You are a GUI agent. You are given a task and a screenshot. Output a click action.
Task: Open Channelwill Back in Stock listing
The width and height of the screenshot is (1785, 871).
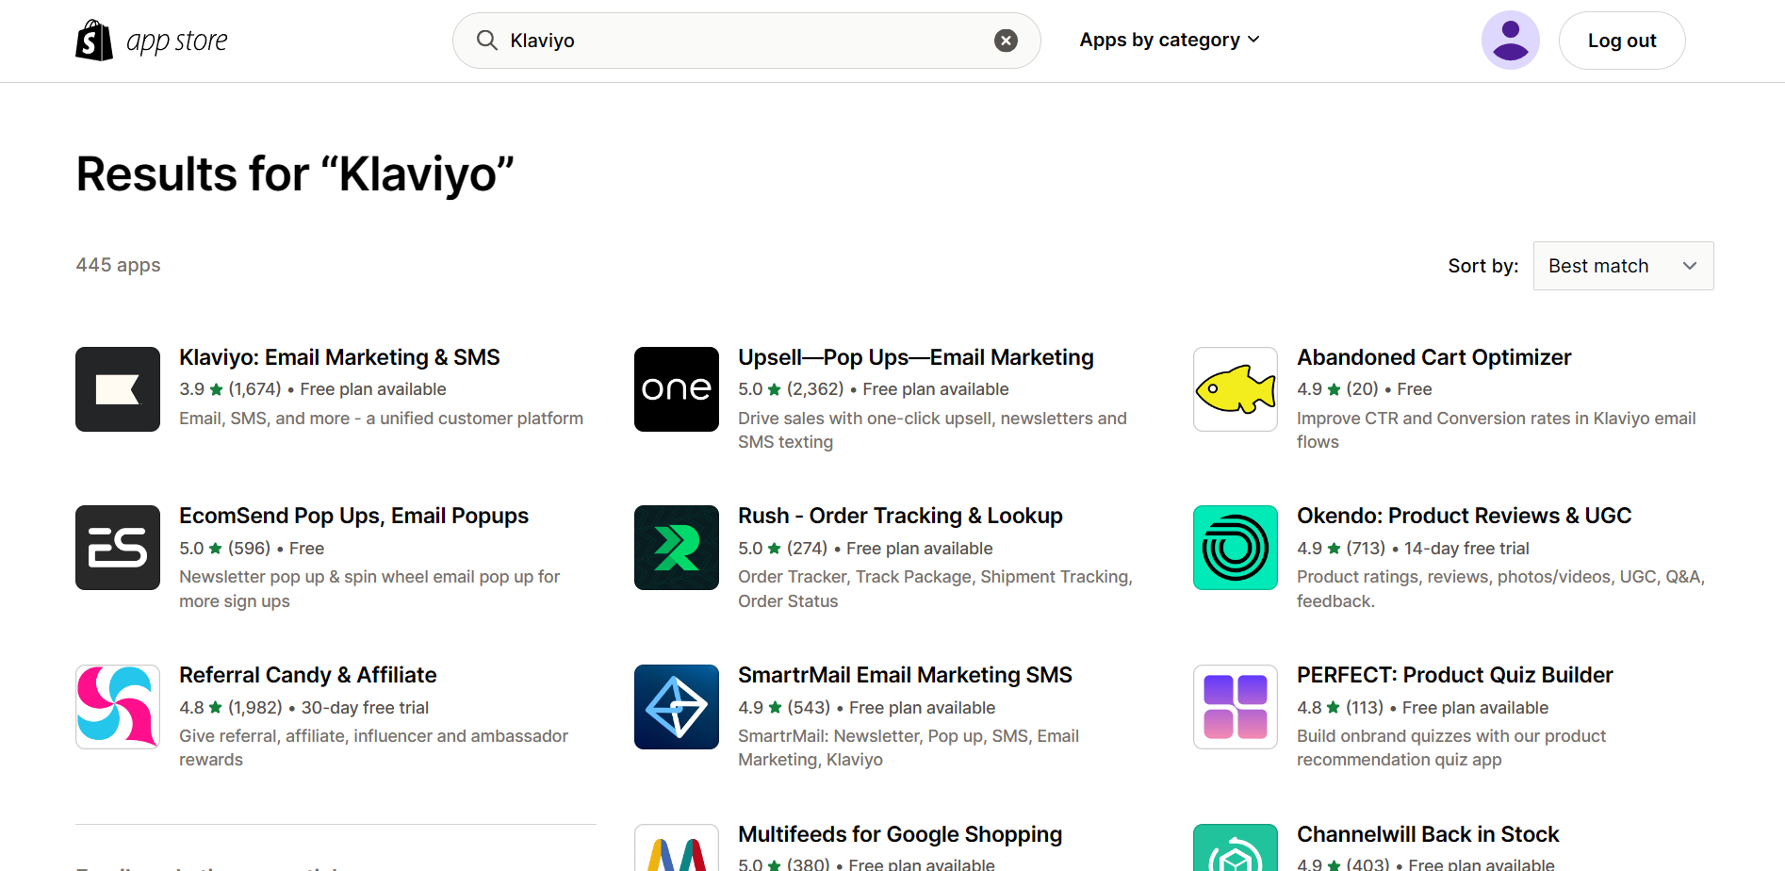click(x=1428, y=834)
